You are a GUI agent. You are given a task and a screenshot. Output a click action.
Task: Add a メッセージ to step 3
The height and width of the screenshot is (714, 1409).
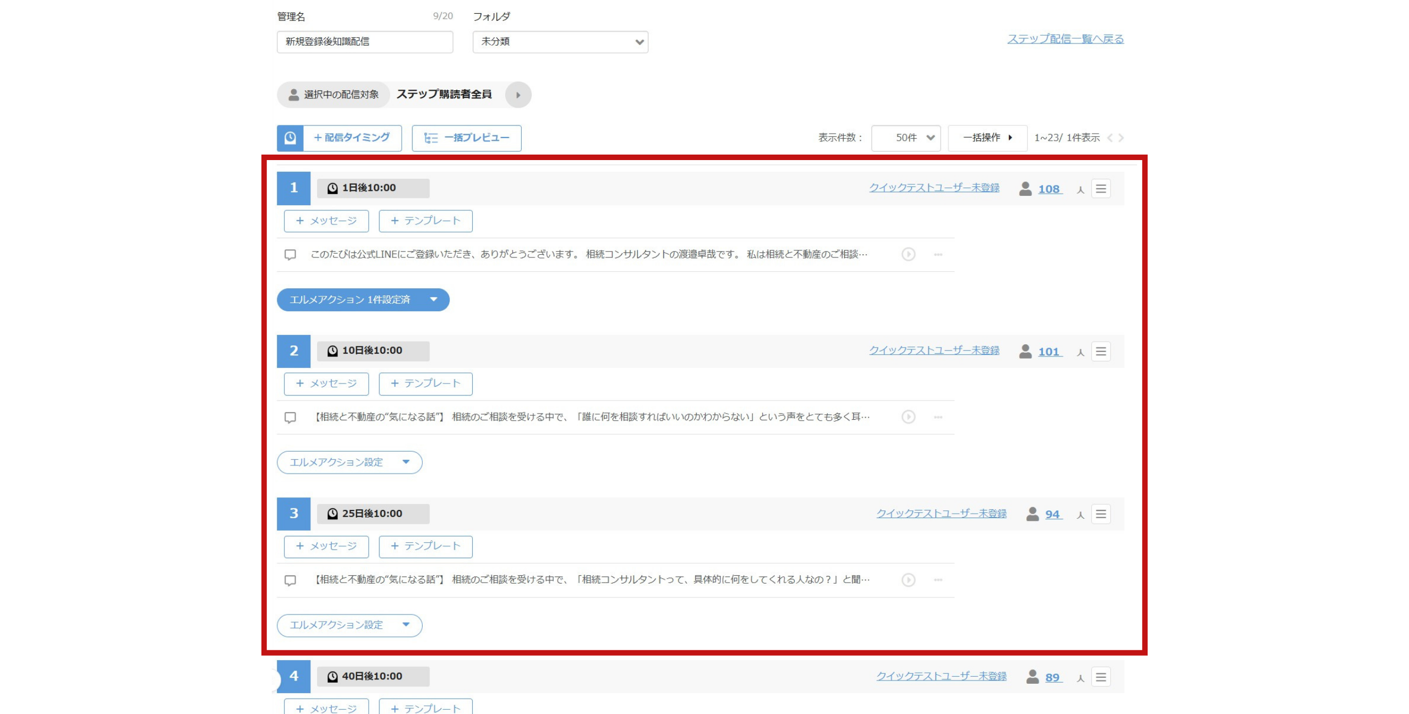326,547
